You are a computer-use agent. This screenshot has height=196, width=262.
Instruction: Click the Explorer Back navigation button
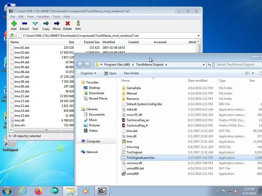point(80,65)
